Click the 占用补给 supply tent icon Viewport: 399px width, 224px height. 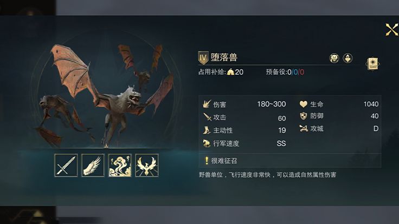coord(230,72)
